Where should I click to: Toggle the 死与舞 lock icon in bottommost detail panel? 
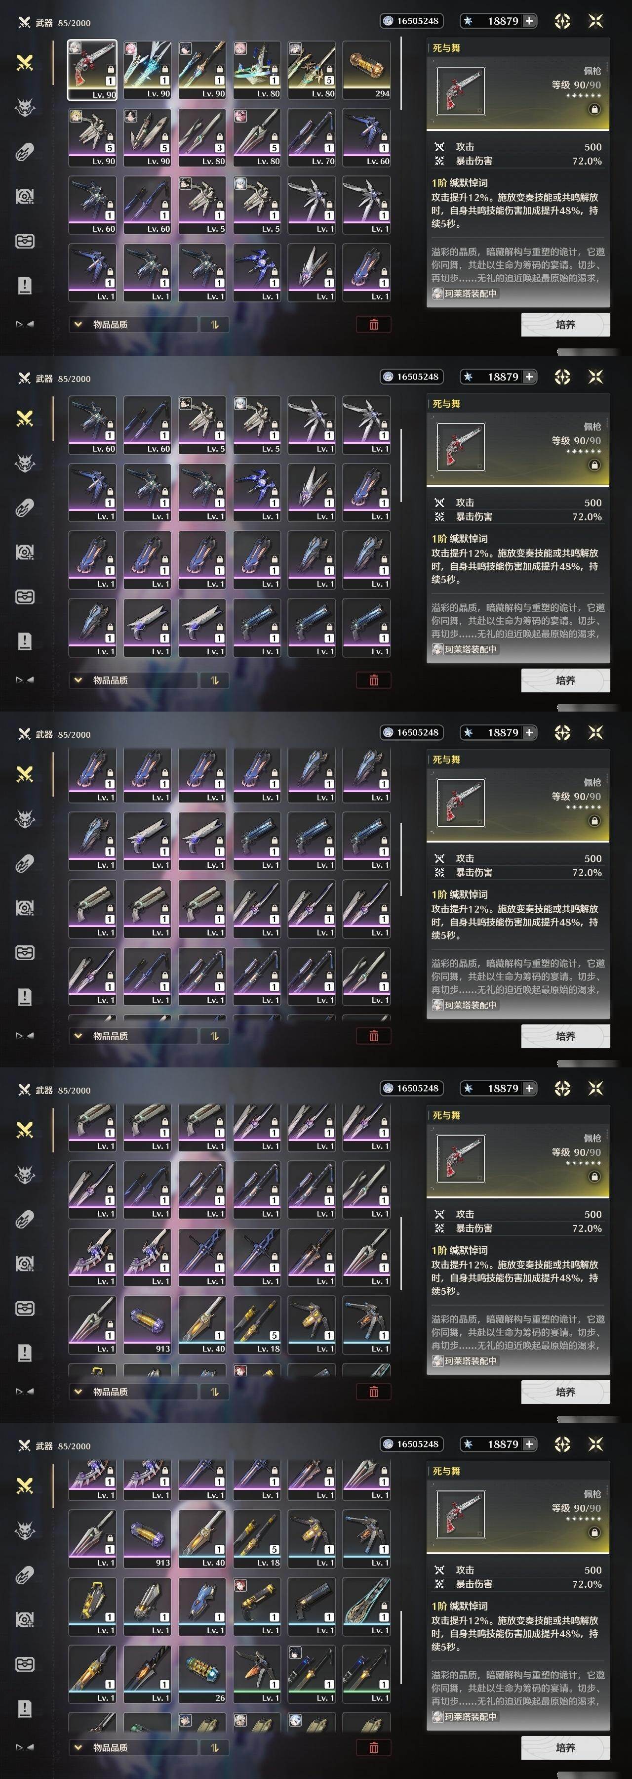pos(594,1532)
